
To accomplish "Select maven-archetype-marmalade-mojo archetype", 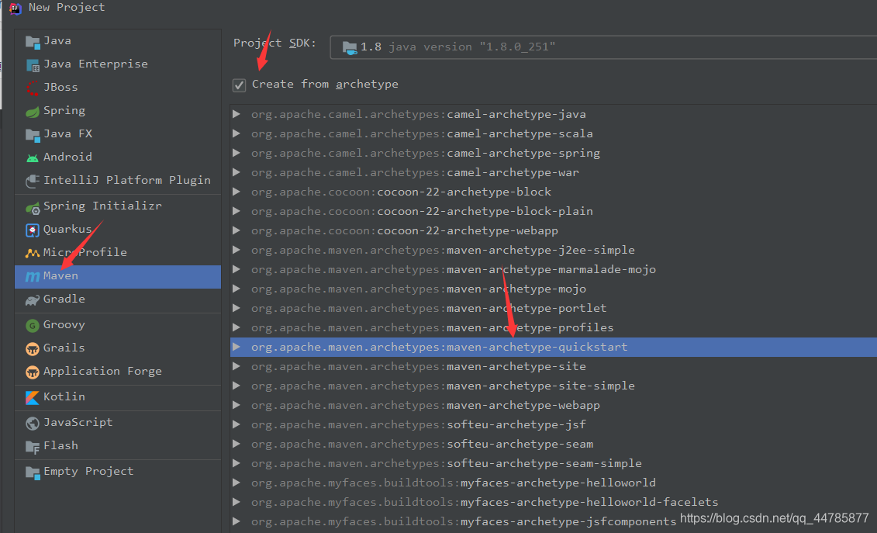I will coord(554,269).
